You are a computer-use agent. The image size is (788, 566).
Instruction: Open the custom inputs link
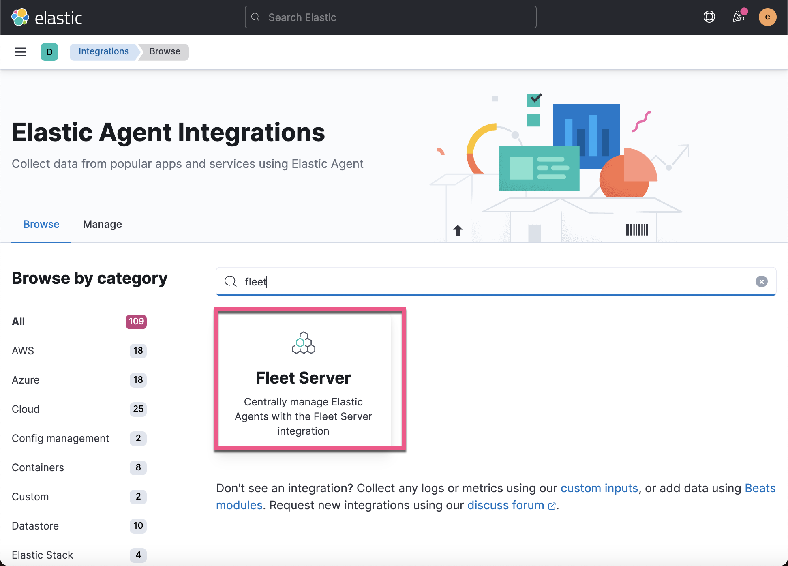click(x=599, y=488)
